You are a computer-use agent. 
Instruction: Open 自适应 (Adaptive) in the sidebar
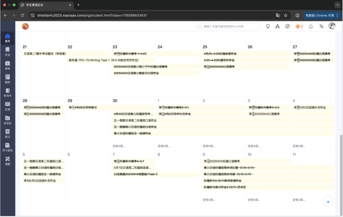tap(7, 120)
